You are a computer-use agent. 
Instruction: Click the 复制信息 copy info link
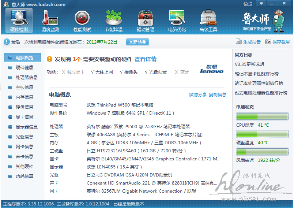tap(218, 95)
